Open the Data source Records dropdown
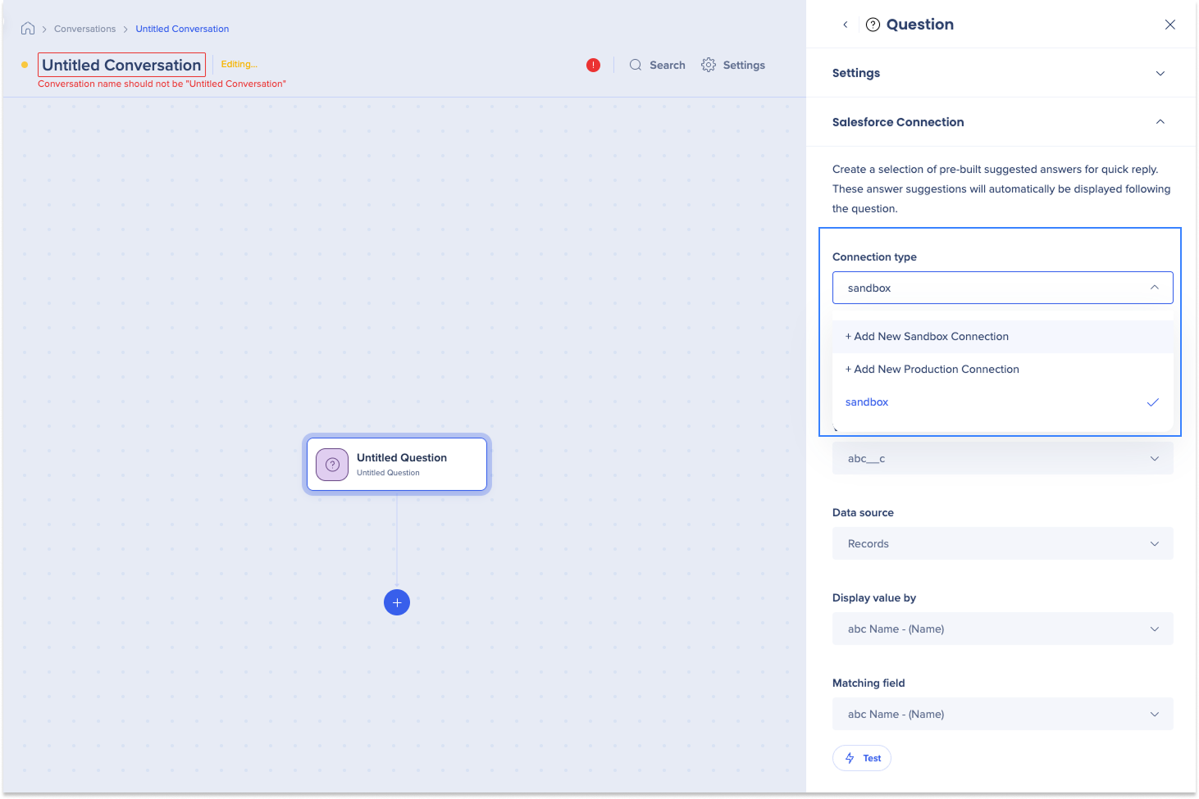This screenshot has height=799, width=1199. 1002,544
